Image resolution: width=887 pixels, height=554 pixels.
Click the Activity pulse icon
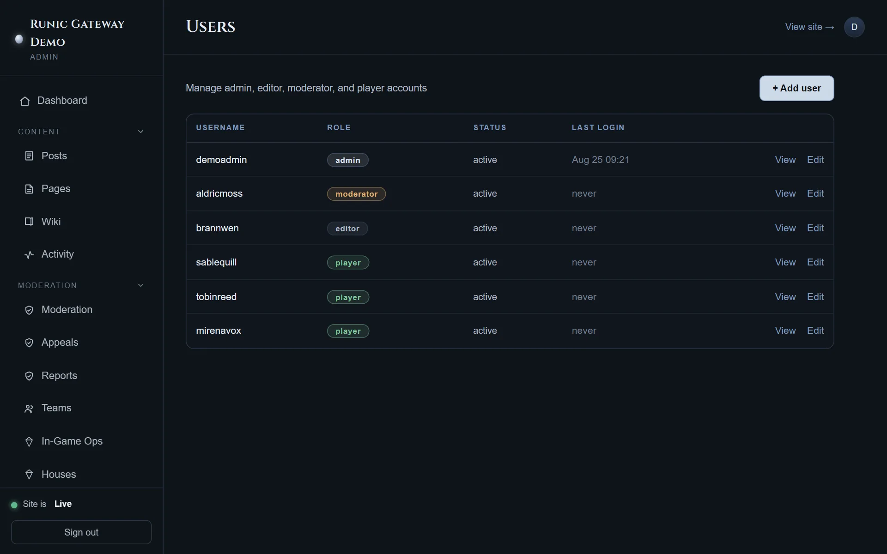(29, 255)
